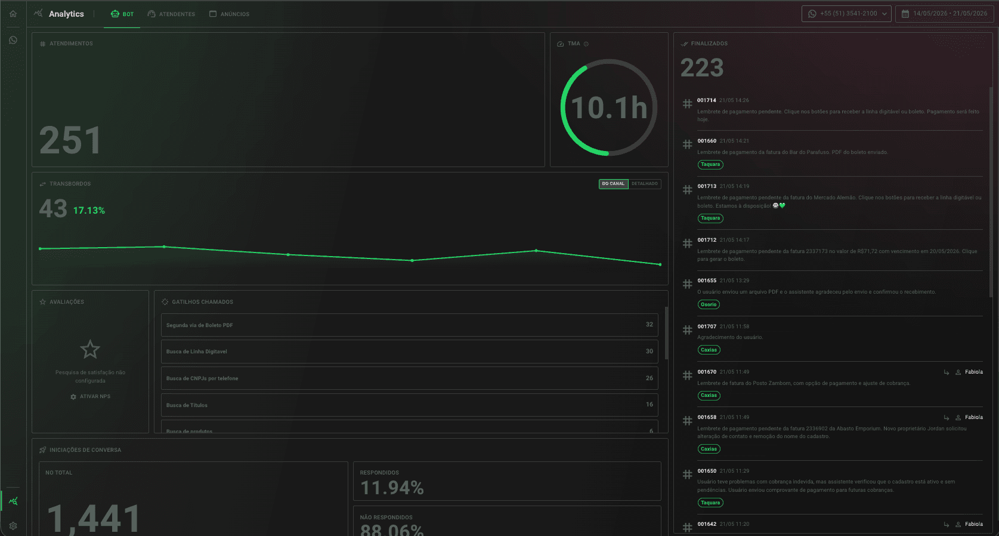Click the Caxias tag on ticket 001670
999x536 pixels.
(x=709, y=396)
